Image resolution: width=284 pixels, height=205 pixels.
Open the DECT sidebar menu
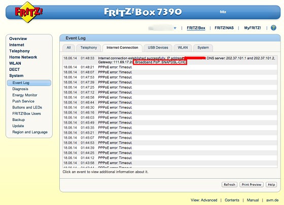(15, 69)
